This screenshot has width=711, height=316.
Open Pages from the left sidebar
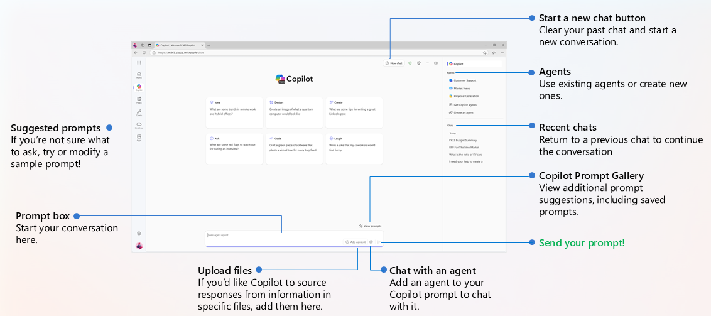click(139, 99)
